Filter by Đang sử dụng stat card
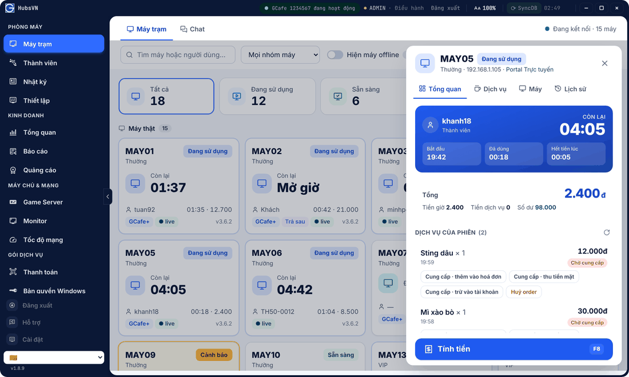 coord(268,96)
